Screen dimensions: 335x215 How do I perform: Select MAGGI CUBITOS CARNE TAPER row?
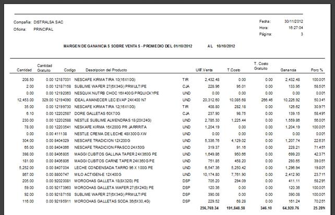[167, 161]
